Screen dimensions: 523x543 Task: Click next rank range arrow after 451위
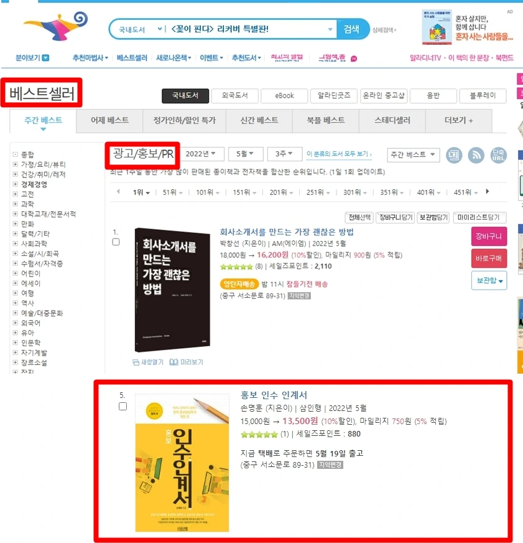pos(488,191)
